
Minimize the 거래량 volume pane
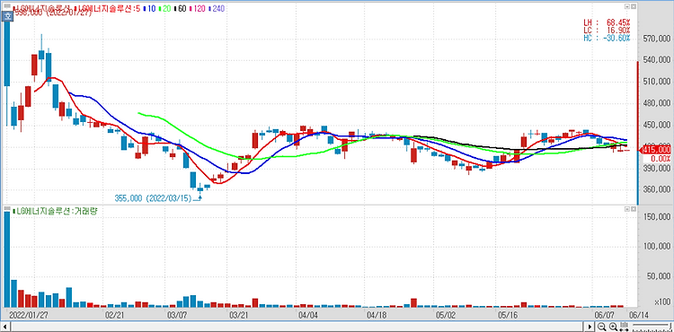[627, 209]
